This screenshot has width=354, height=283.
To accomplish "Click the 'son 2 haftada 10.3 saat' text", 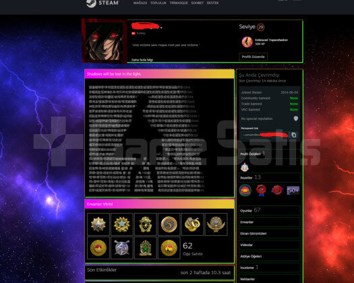I will [206, 273].
